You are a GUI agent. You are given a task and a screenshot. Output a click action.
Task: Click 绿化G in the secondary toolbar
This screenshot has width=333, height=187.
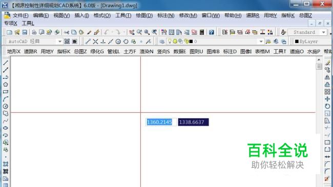tap(97, 51)
